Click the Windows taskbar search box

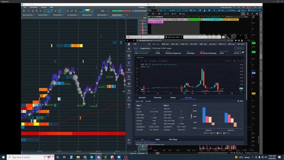pyautogui.click(x=31, y=157)
